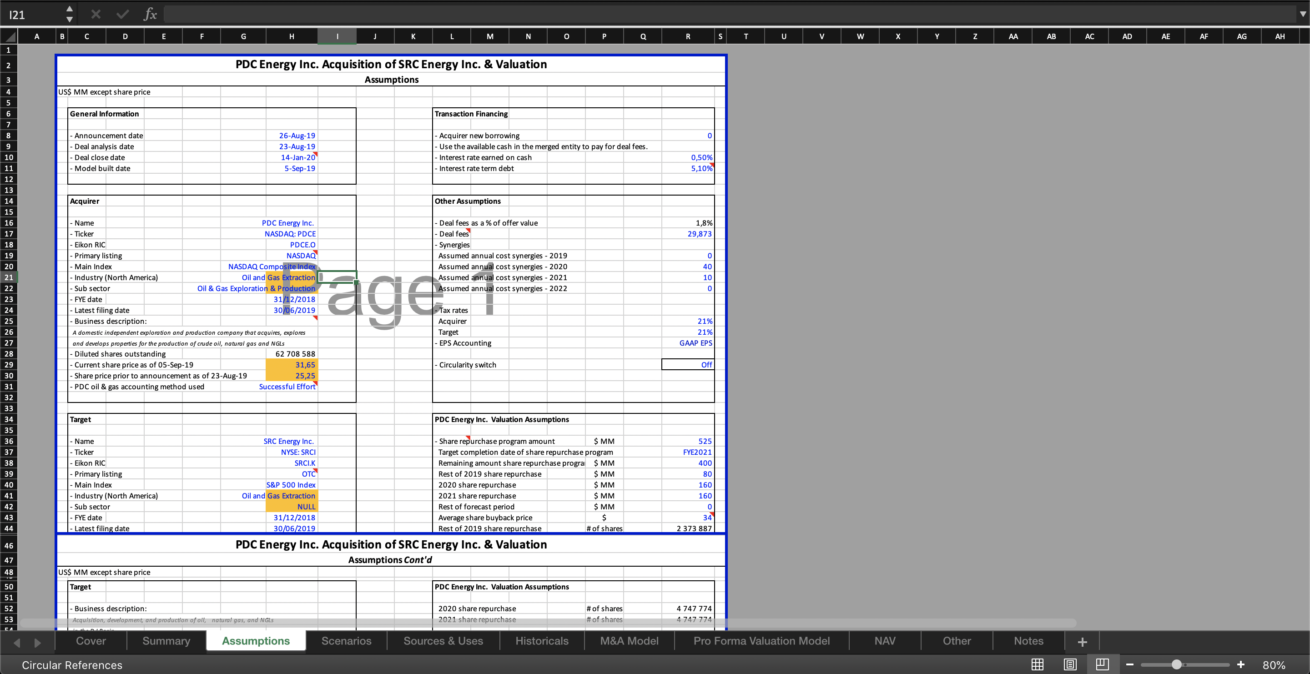Expand the formula bar with the arrow
Viewport: 1310px width, 674px height.
click(1302, 14)
